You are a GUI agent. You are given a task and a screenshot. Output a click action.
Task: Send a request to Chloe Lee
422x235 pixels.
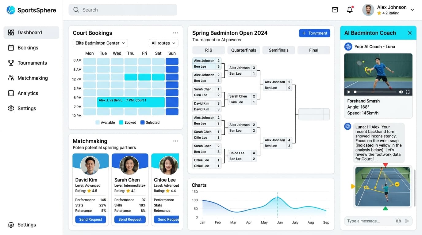[x=167, y=219]
